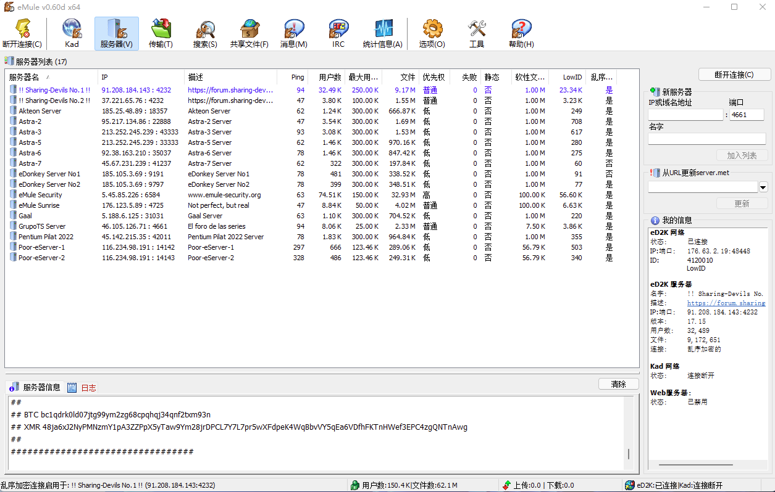Sort by 描述 description column header

tap(230, 77)
